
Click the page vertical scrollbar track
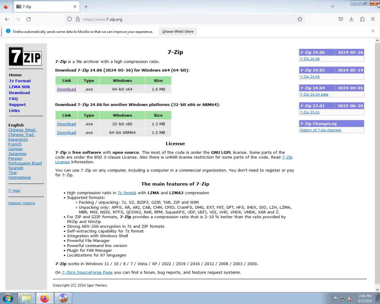(x=377, y=165)
